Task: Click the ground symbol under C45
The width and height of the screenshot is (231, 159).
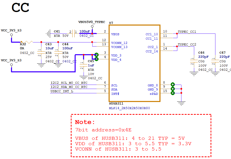Action: 84,78
